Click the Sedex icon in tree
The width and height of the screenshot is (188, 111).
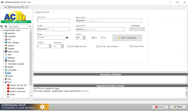tap(6, 76)
